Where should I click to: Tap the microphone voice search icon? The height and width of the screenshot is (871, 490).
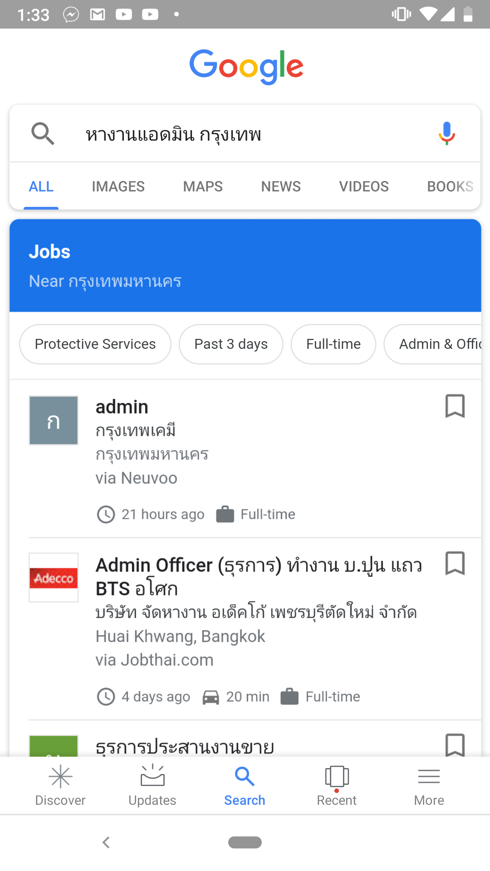[447, 133]
